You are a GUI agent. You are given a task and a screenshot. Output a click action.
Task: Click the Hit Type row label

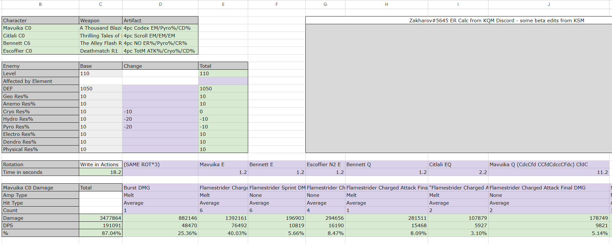[40, 203]
